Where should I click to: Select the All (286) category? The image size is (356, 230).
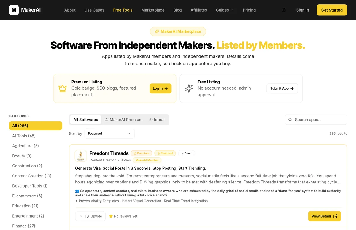pos(36,126)
